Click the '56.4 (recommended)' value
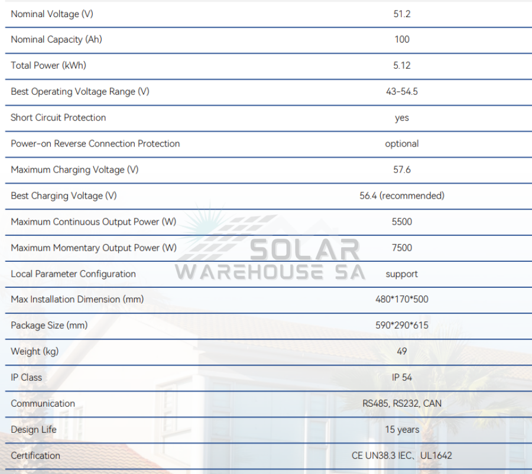 click(402, 196)
